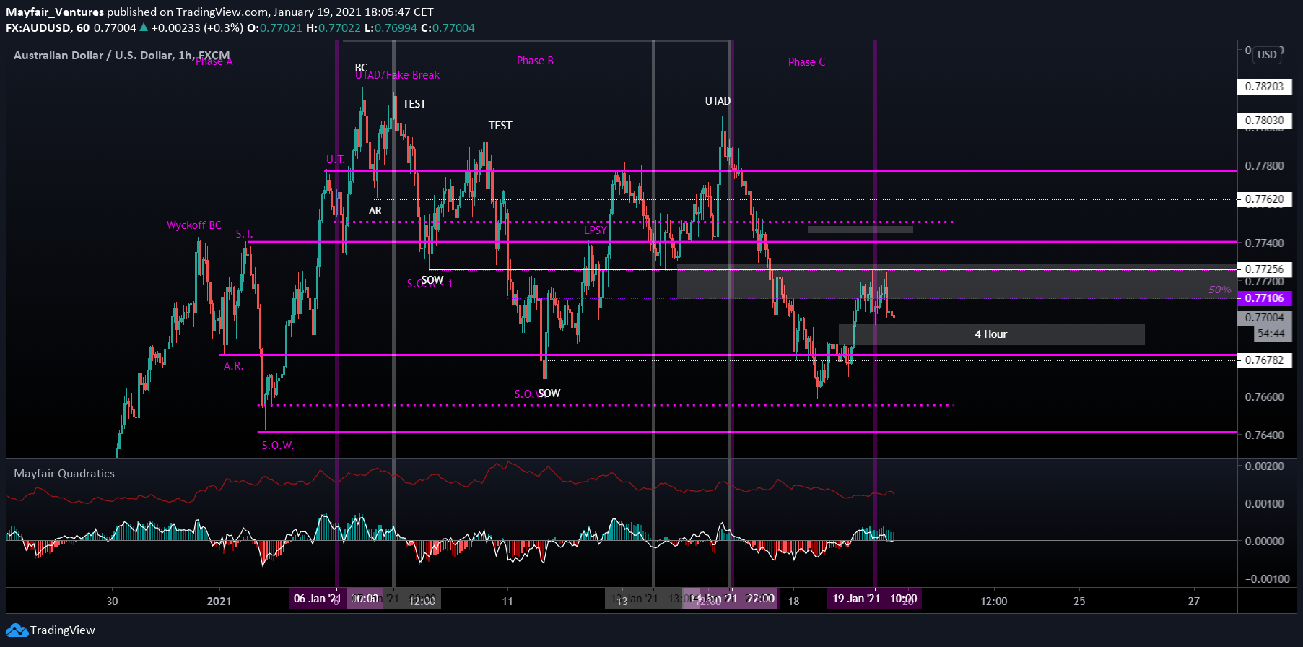The height and width of the screenshot is (647, 1303).
Task: Click the Phase C label
Action: click(806, 62)
